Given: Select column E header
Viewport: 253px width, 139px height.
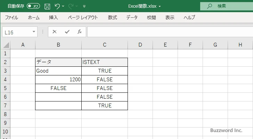Looking at the screenshot, I should 165,45.
